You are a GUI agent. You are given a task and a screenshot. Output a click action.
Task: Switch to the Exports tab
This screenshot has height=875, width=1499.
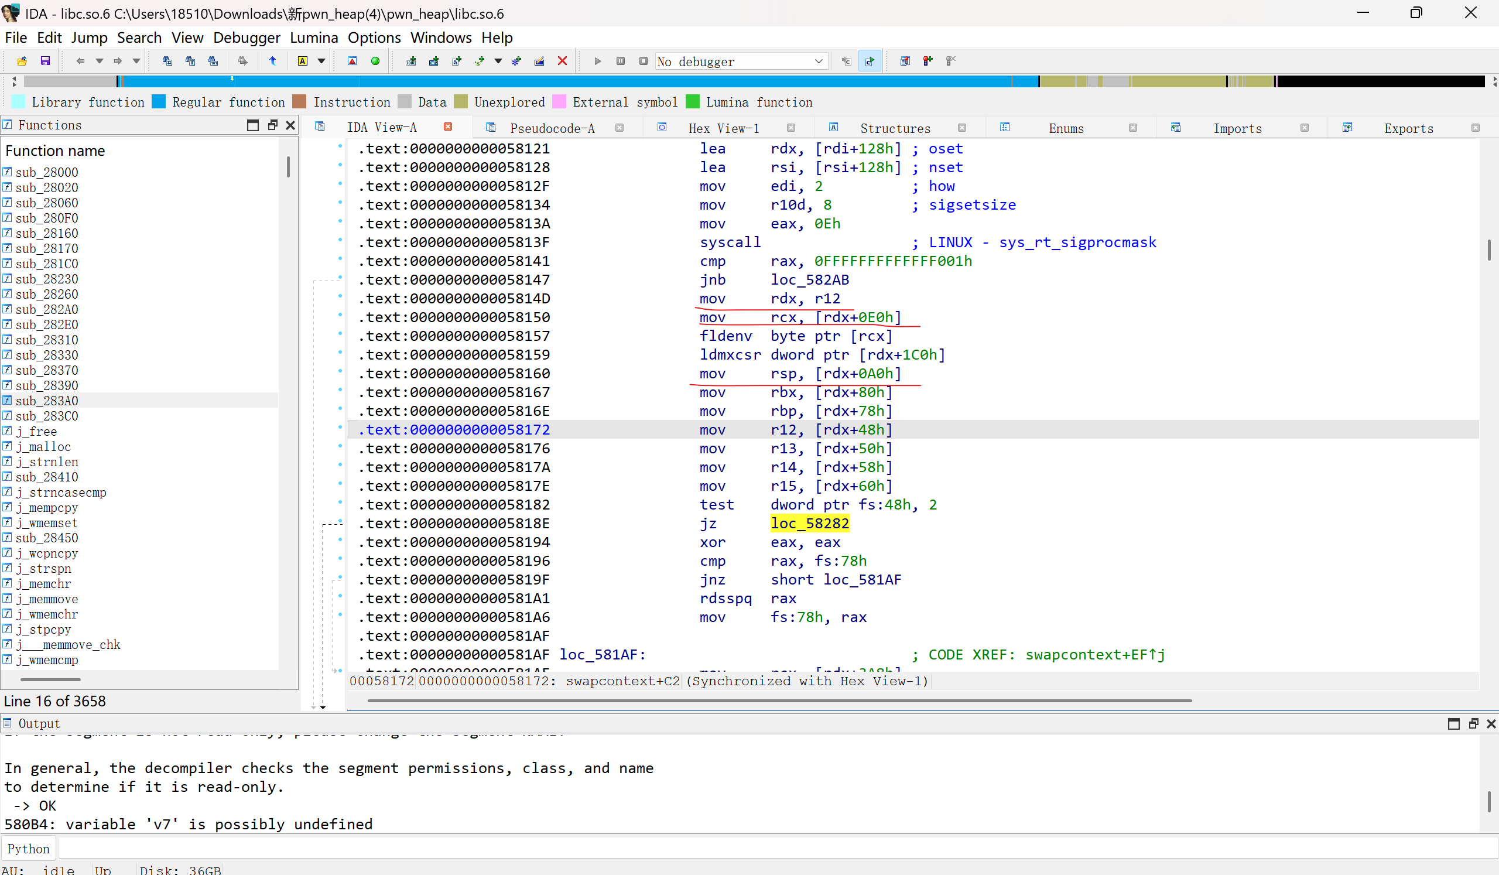(1409, 128)
